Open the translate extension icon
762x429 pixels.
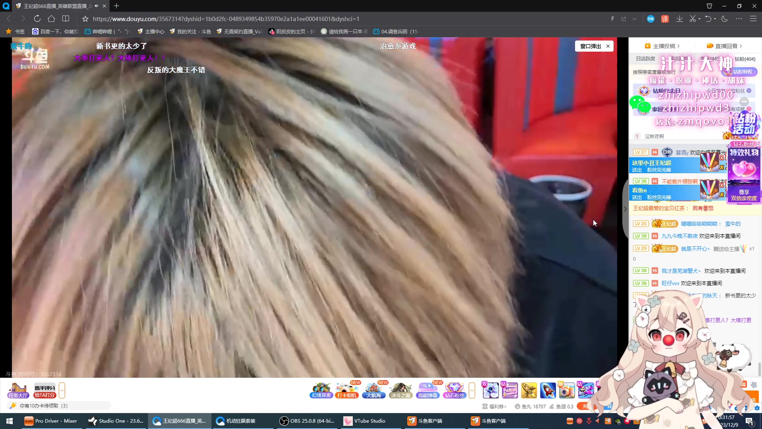pos(665,19)
